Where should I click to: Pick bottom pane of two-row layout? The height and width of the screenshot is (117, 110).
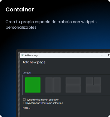[73, 89]
